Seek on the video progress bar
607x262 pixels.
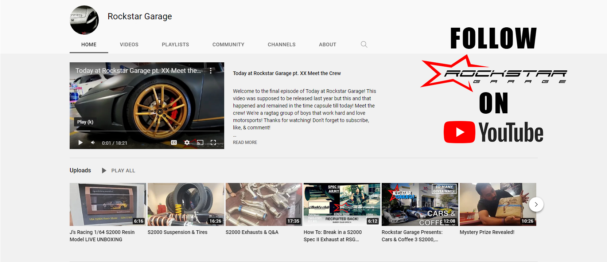147,131
